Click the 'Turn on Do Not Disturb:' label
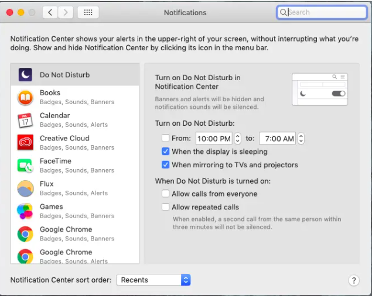Screen dimensions: 372x296 [194, 123]
